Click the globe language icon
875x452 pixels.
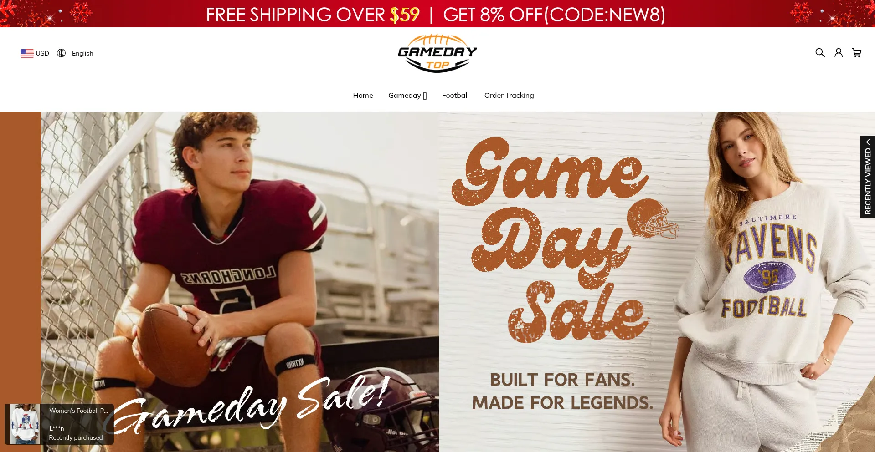pyautogui.click(x=61, y=53)
